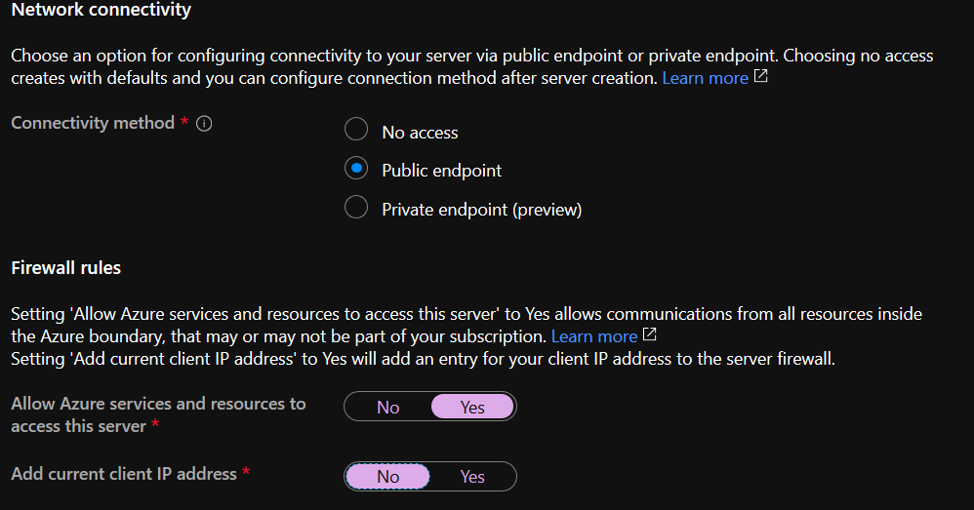Click 'Allow Azure services and resources' field label
Screen dimensions: 974x510
(x=158, y=414)
